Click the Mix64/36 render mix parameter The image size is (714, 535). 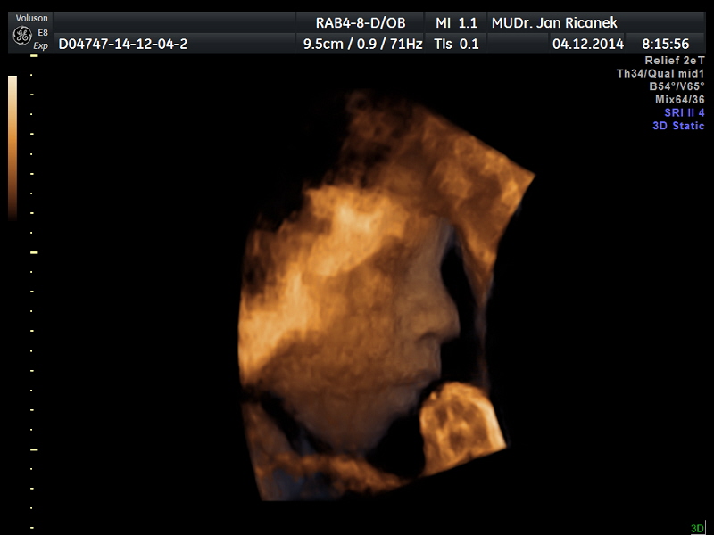(x=679, y=100)
